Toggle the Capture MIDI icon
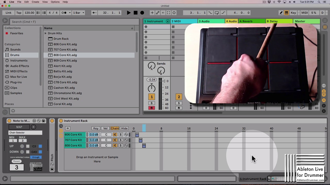Image resolution: width=330 pixels, height=185 pixels. [169, 13]
